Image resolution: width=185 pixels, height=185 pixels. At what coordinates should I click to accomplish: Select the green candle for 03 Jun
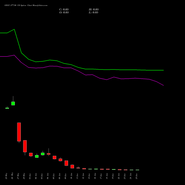click(43, 154)
